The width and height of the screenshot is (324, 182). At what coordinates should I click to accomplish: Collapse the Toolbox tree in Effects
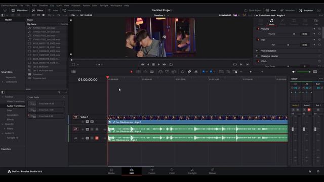coord(3,97)
